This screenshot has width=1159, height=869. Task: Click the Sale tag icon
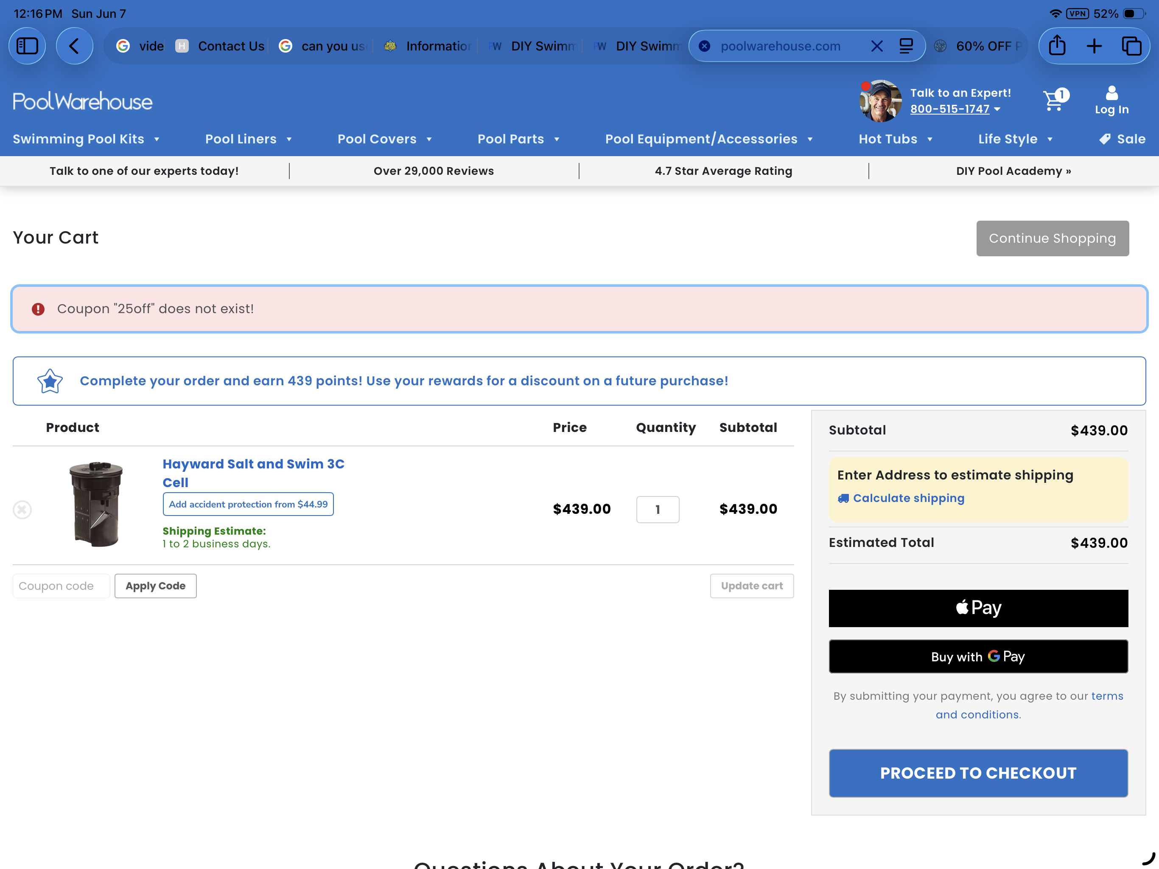tap(1105, 139)
